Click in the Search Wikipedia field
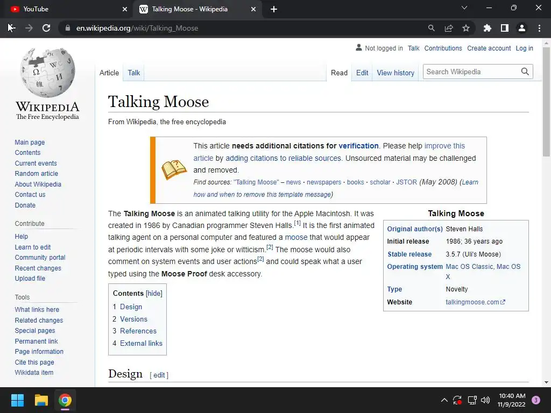 click(x=471, y=72)
